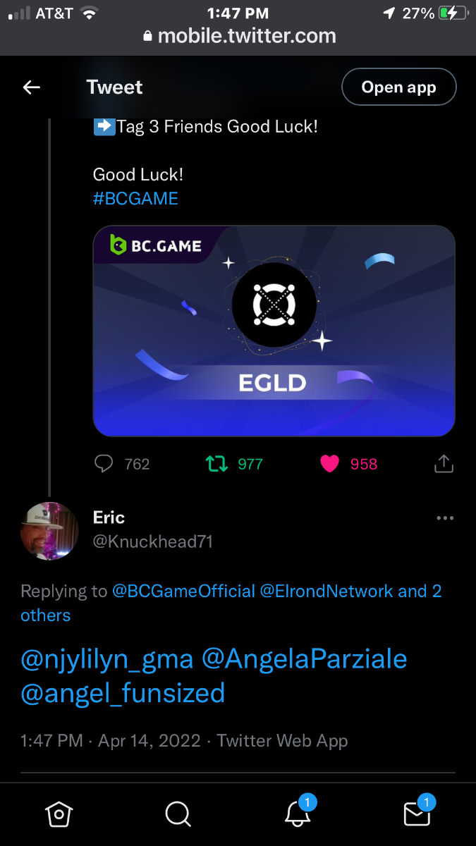Open the @ElrondNetwork mention link
The width and height of the screenshot is (476, 846).
pos(327,591)
